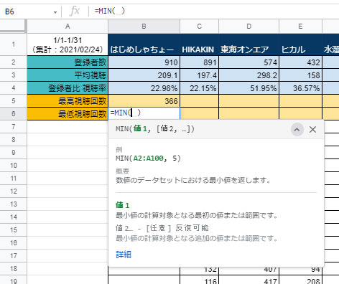Click cell with value 366
Viewport: 339px width, 284px height.
(144, 101)
